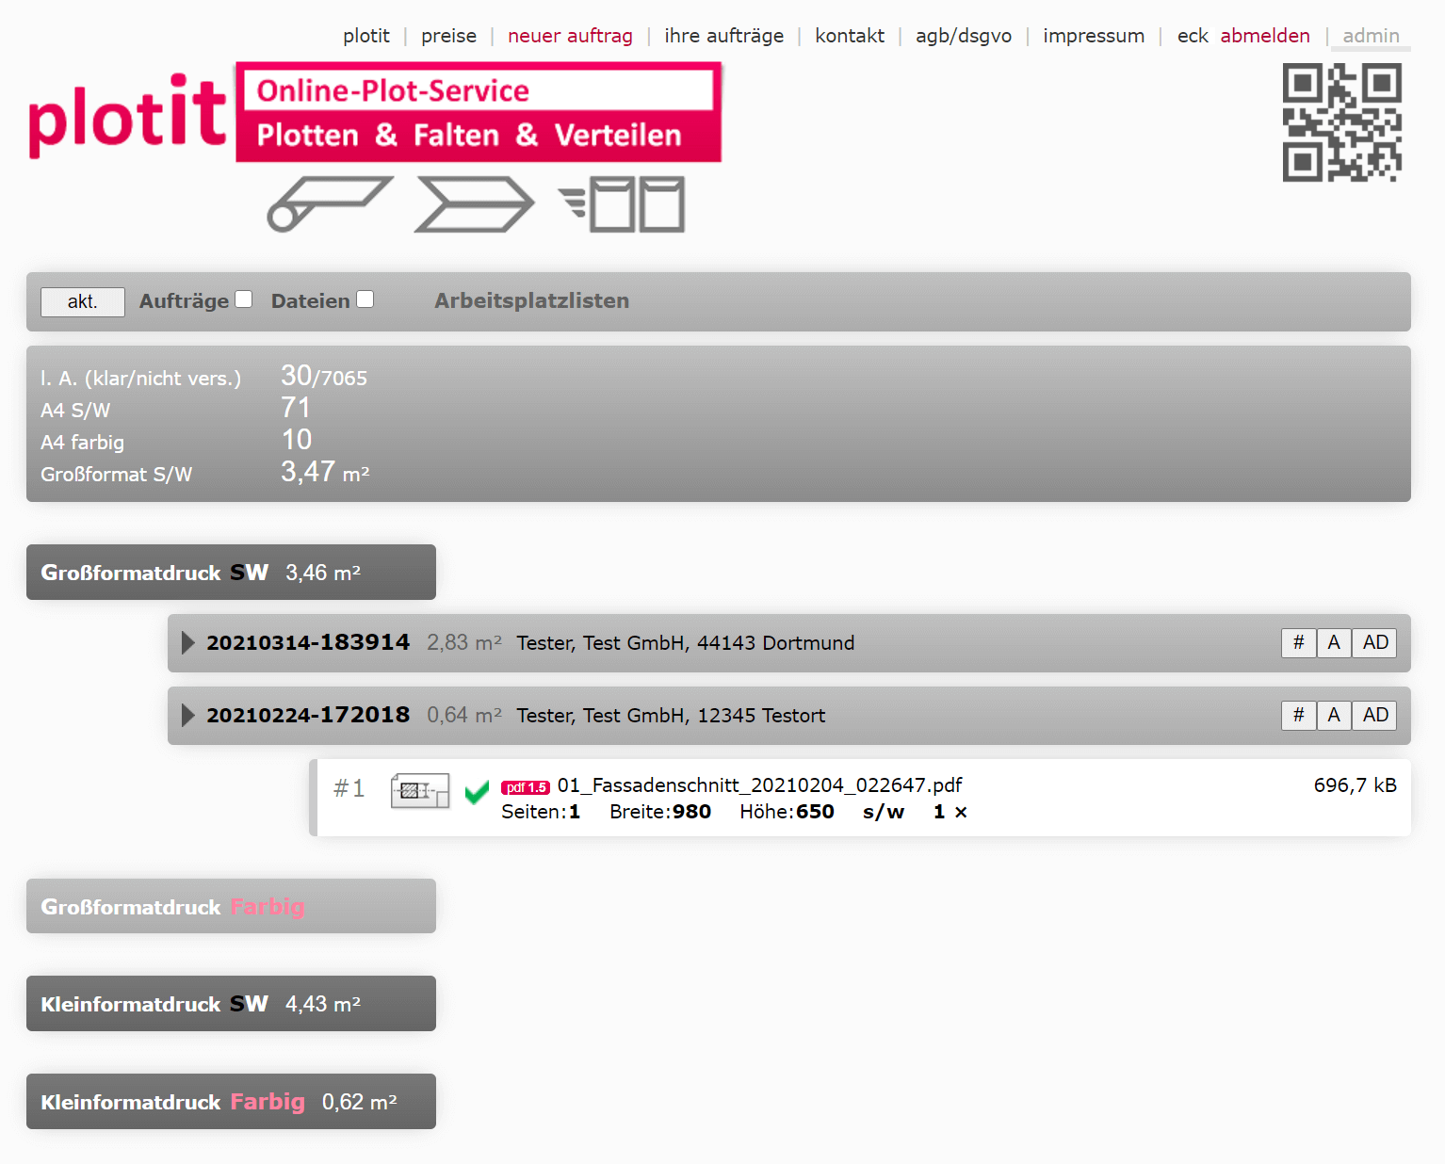Click the pdf 1.5 badge icon
This screenshot has height=1164, width=1445.
point(526,787)
